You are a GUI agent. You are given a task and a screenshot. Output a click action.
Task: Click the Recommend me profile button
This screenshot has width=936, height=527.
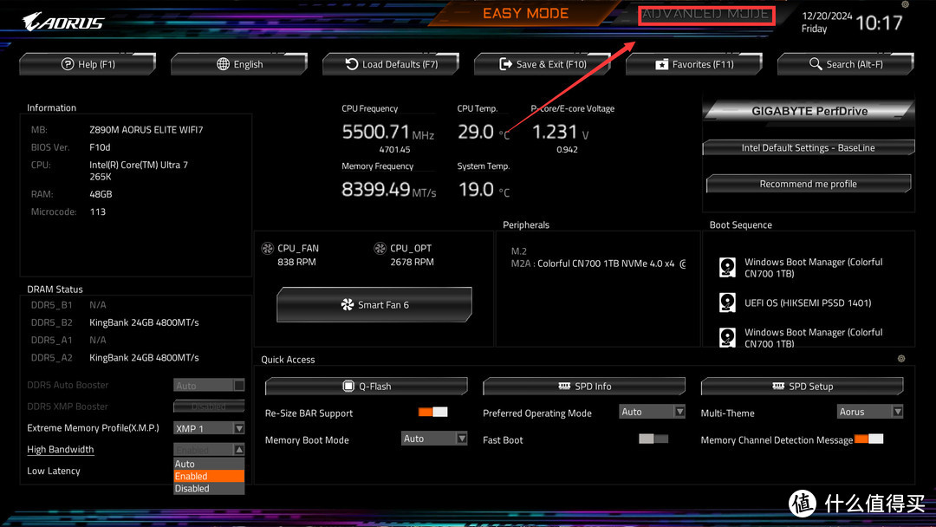809,184
